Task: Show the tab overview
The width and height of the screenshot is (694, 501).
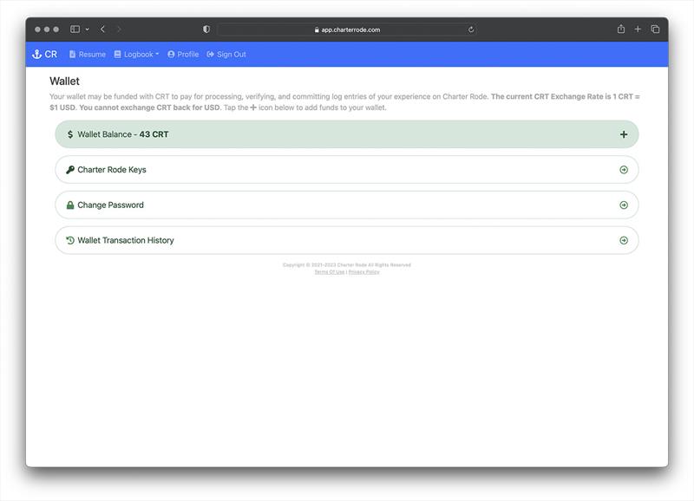Action: tap(656, 29)
